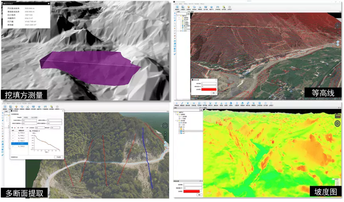Collapse the root node in the contour layer tree
The height and width of the screenshot is (202, 344).
pyautogui.click(x=179, y=16)
